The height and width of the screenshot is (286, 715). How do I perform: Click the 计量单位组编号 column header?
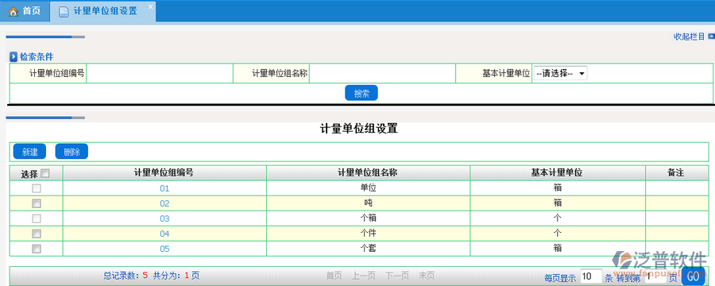coord(164,173)
